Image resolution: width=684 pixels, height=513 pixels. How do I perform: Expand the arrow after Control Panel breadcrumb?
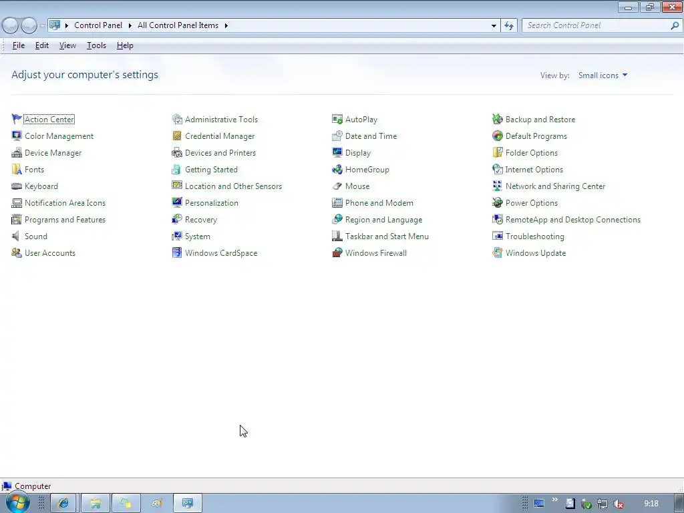pyautogui.click(x=130, y=26)
